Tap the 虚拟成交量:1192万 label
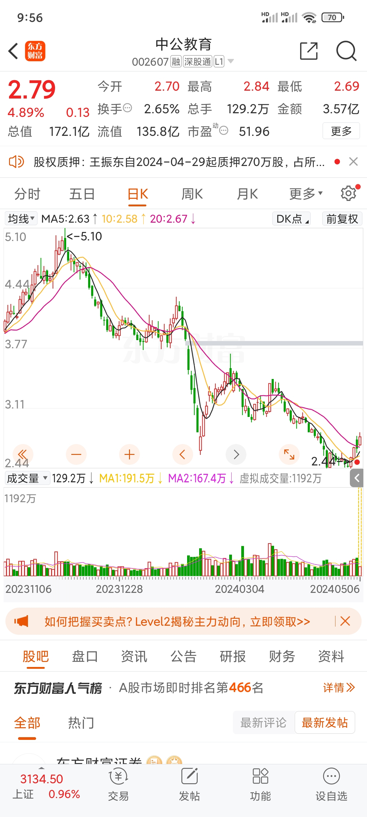The height and width of the screenshot is (817, 367). point(281,478)
